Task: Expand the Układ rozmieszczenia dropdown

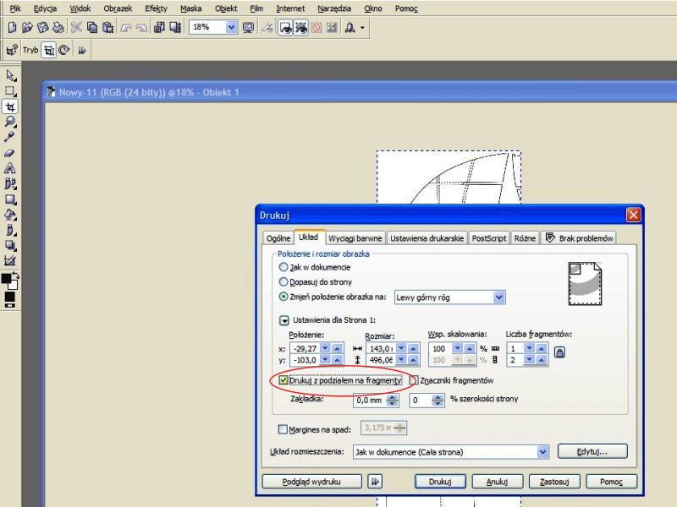Action: point(542,452)
